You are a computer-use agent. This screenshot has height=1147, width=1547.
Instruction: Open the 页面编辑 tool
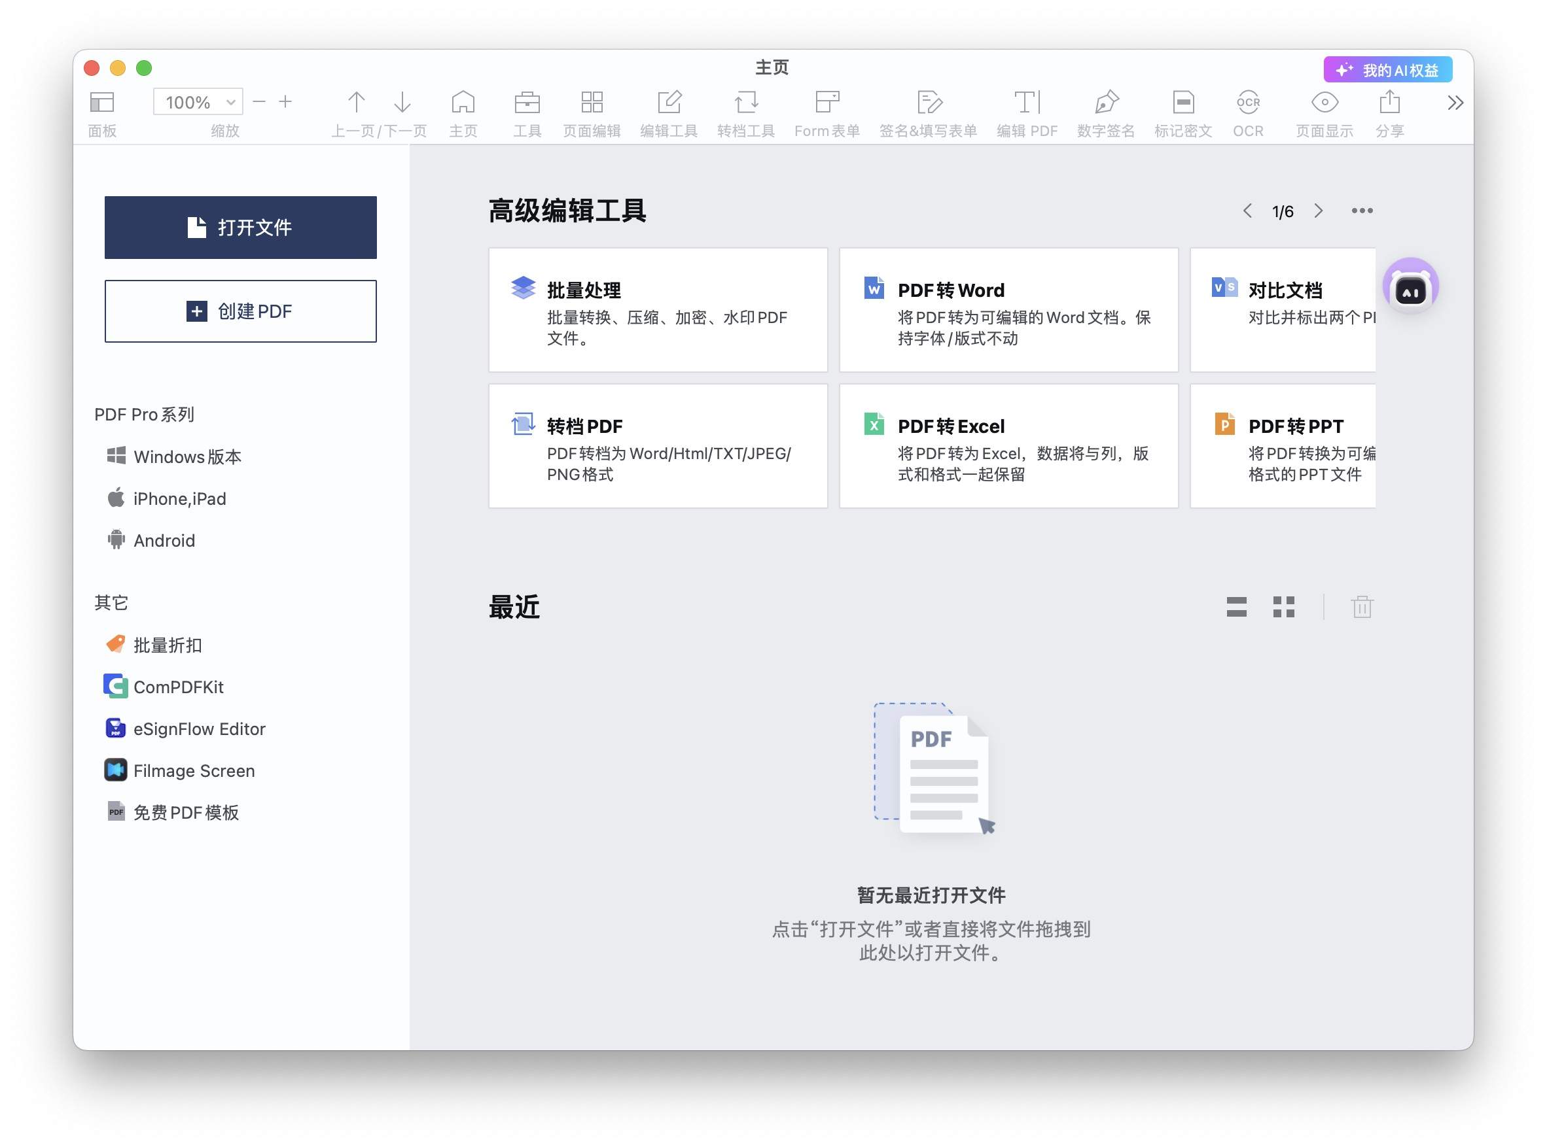(x=591, y=111)
